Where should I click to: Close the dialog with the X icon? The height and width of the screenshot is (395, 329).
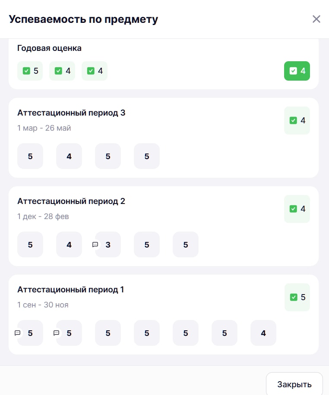click(316, 19)
